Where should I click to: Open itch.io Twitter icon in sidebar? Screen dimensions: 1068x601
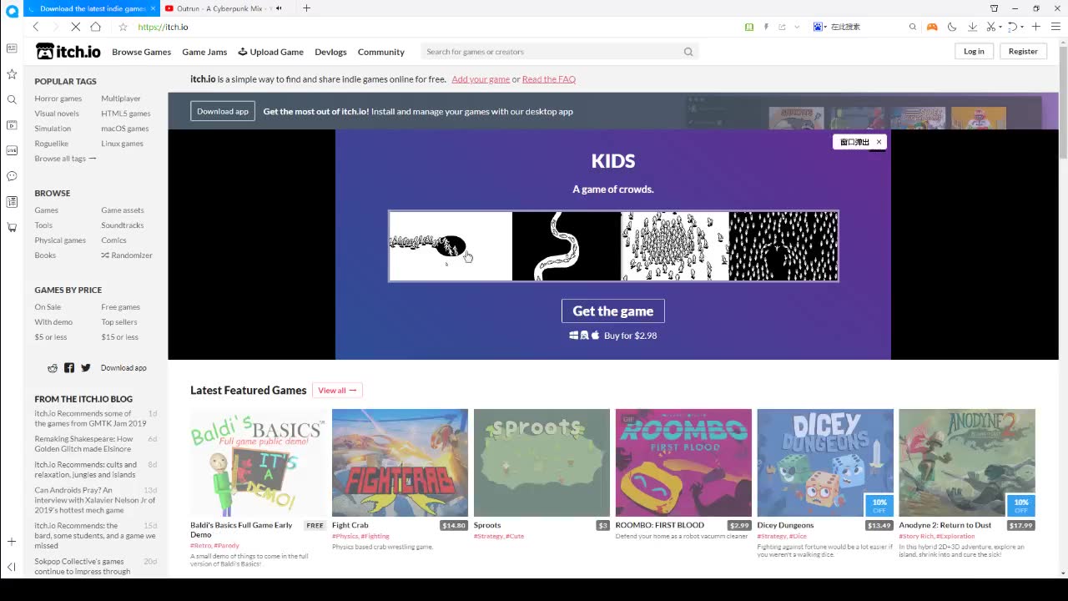(85, 367)
